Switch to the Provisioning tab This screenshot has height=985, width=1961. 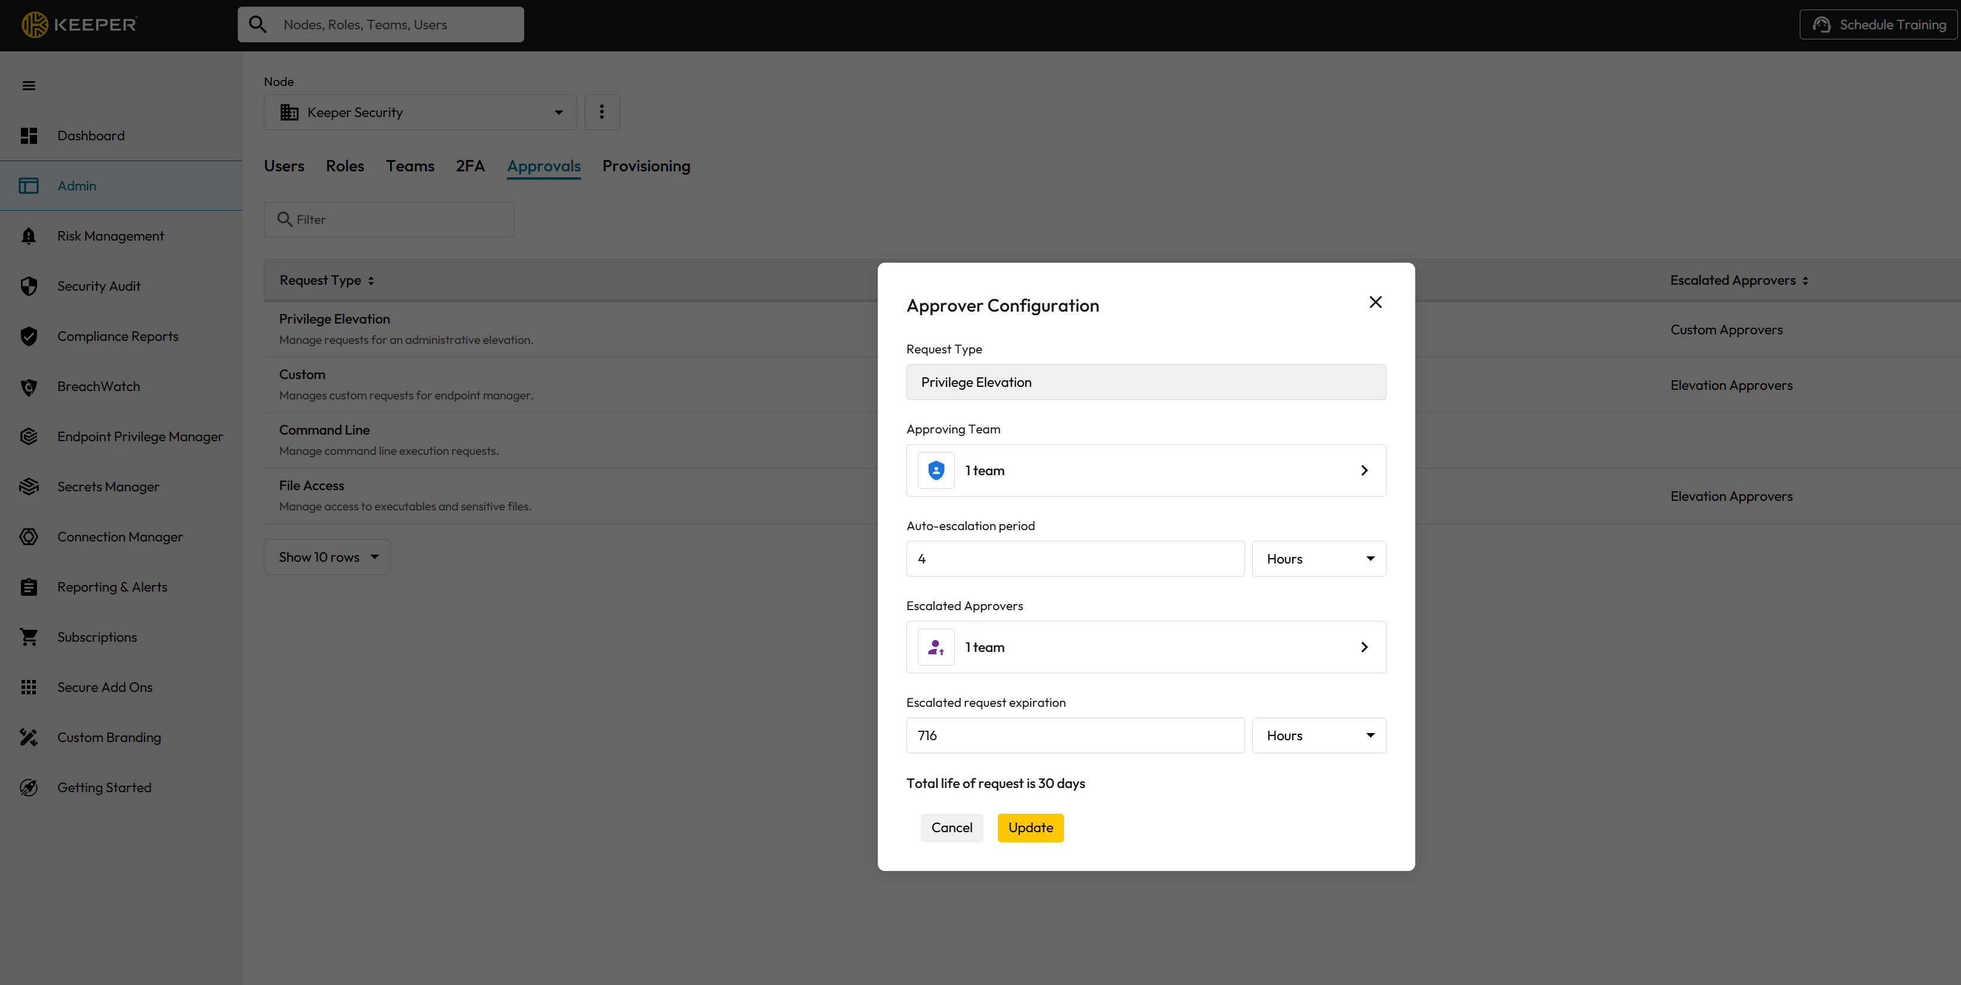click(x=646, y=166)
